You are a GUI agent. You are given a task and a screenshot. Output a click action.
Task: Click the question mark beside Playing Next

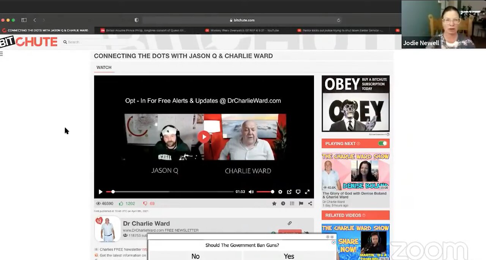[358, 144]
